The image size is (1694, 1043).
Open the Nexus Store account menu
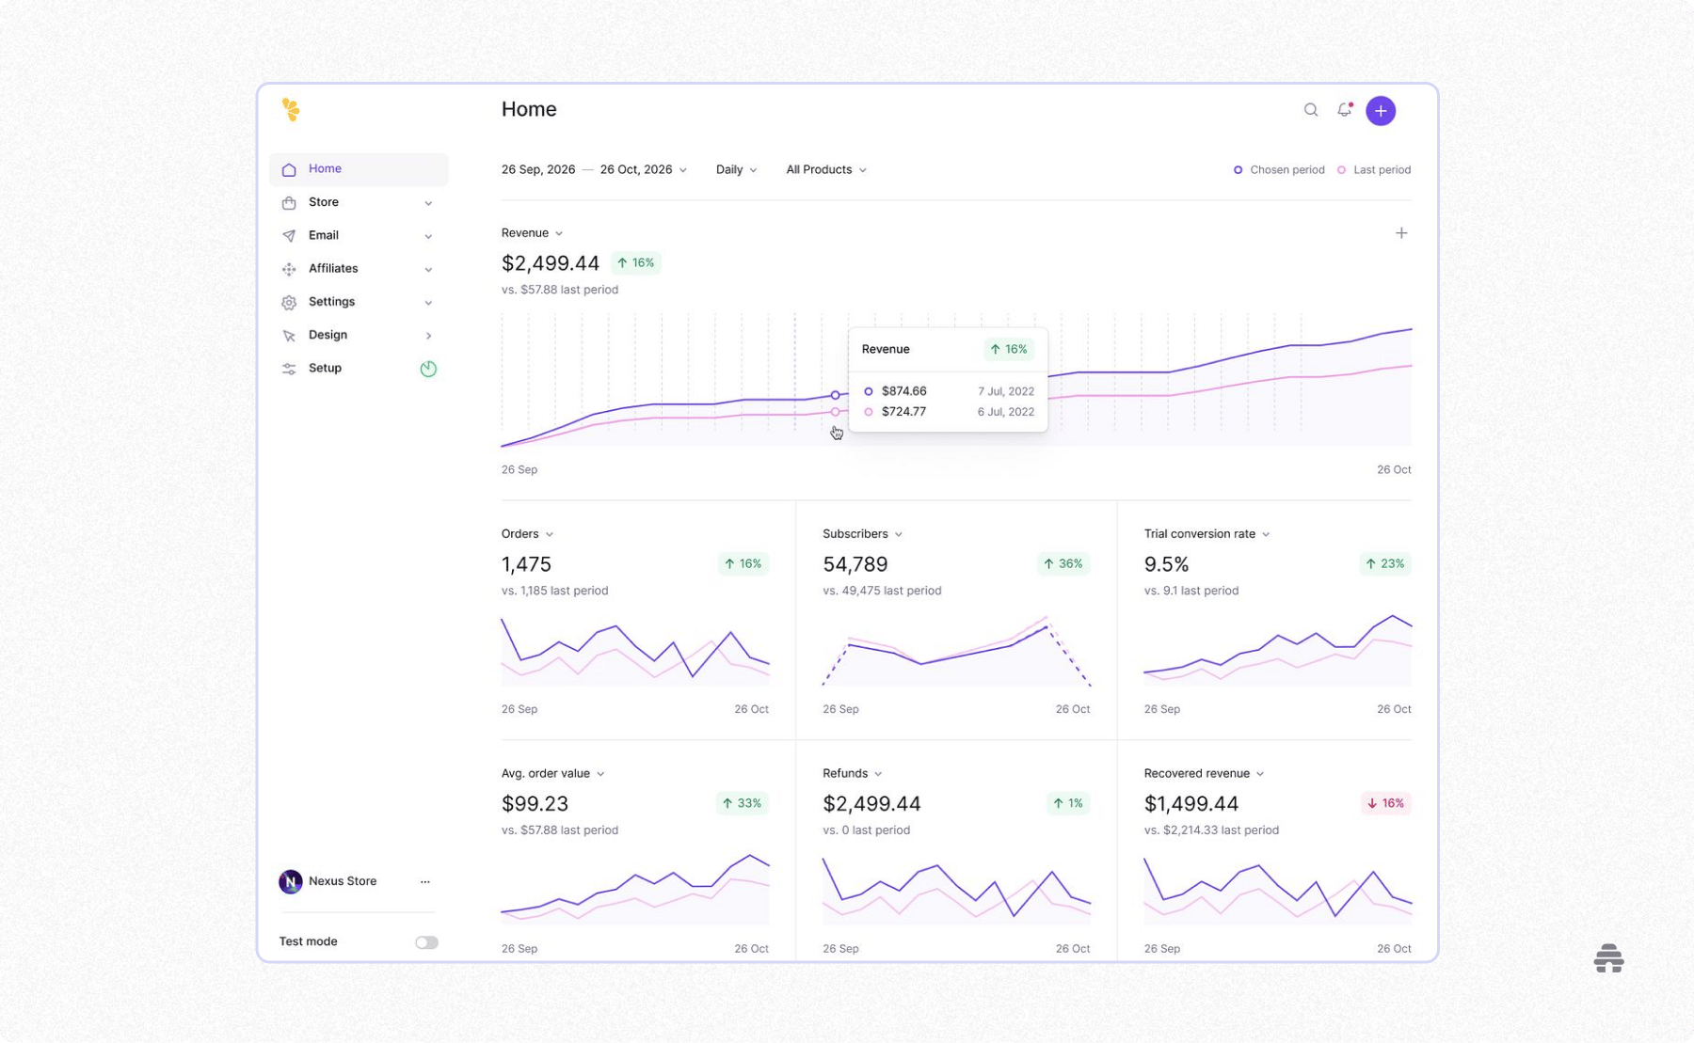[342, 881]
